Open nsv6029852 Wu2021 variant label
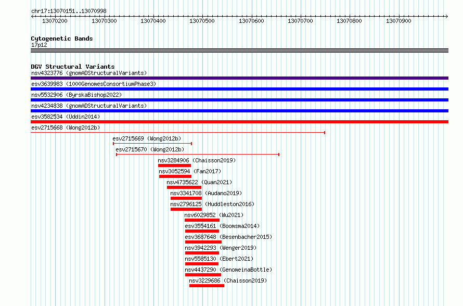The width and height of the screenshot is (463, 306). click(x=214, y=215)
